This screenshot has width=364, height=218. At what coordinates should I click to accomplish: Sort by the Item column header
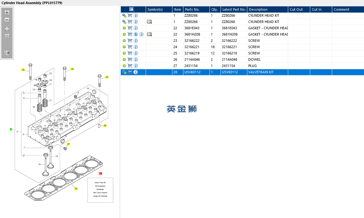[x=177, y=9]
